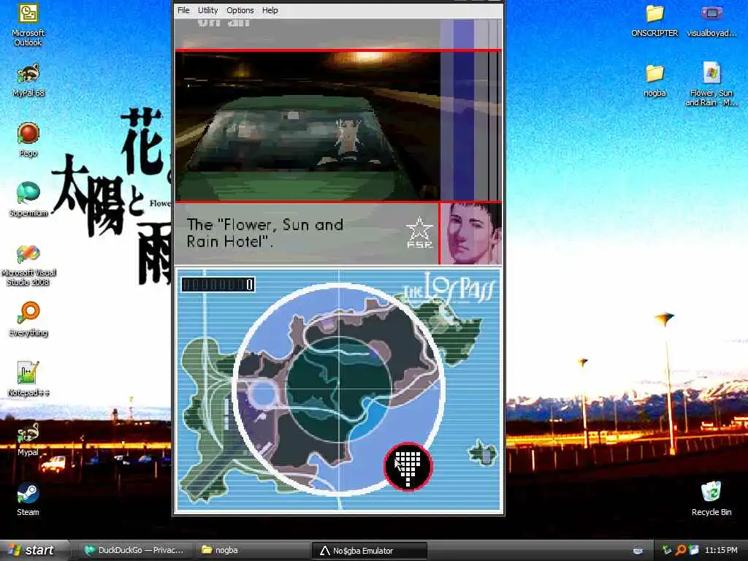This screenshot has width=748, height=561.
Task: Select the Microsoft Visual Studio 2008 icon
Action: coord(28,265)
